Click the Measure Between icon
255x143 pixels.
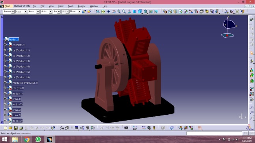(x=143, y=128)
